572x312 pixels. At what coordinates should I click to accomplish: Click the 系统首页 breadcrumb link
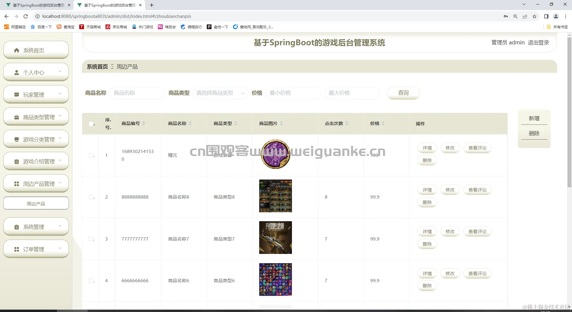[97, 67]
